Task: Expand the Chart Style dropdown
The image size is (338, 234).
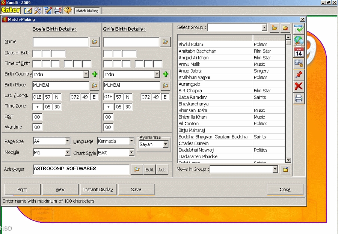Action: click(131, 153)
